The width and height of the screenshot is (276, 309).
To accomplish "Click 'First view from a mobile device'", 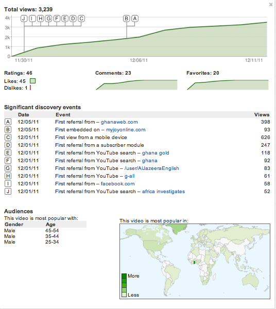I will 91,138.
